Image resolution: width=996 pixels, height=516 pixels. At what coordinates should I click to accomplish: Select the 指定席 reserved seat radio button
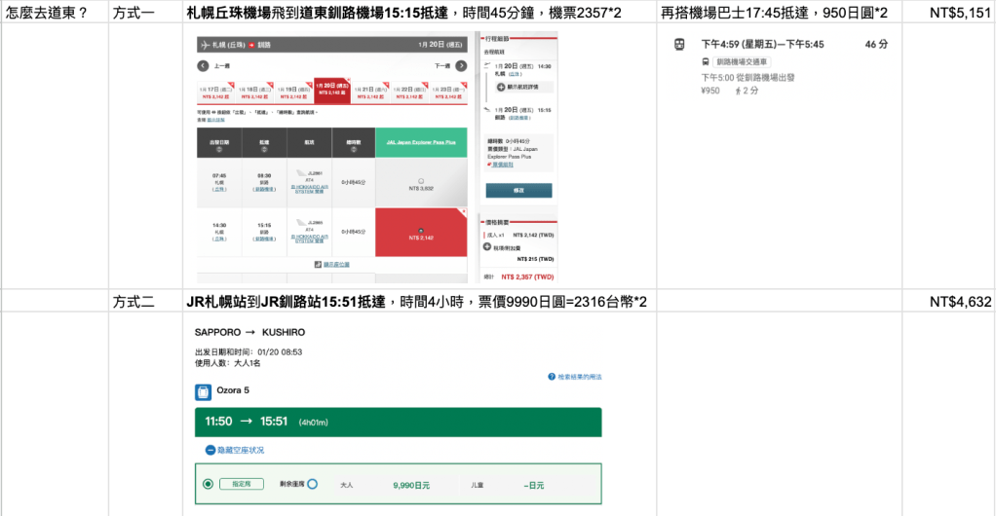pyautogui.click(x=208, y=483)
